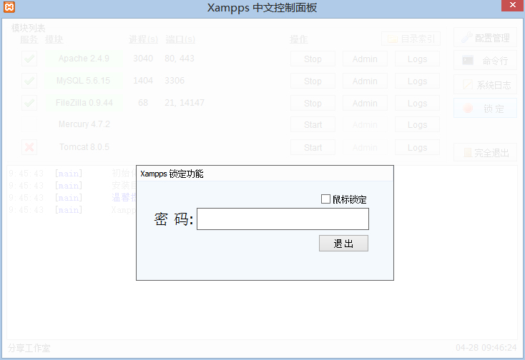Click the MySQL 5.6.15 module label
This screenshot has height=360, width=525.
tap(84, 81)
